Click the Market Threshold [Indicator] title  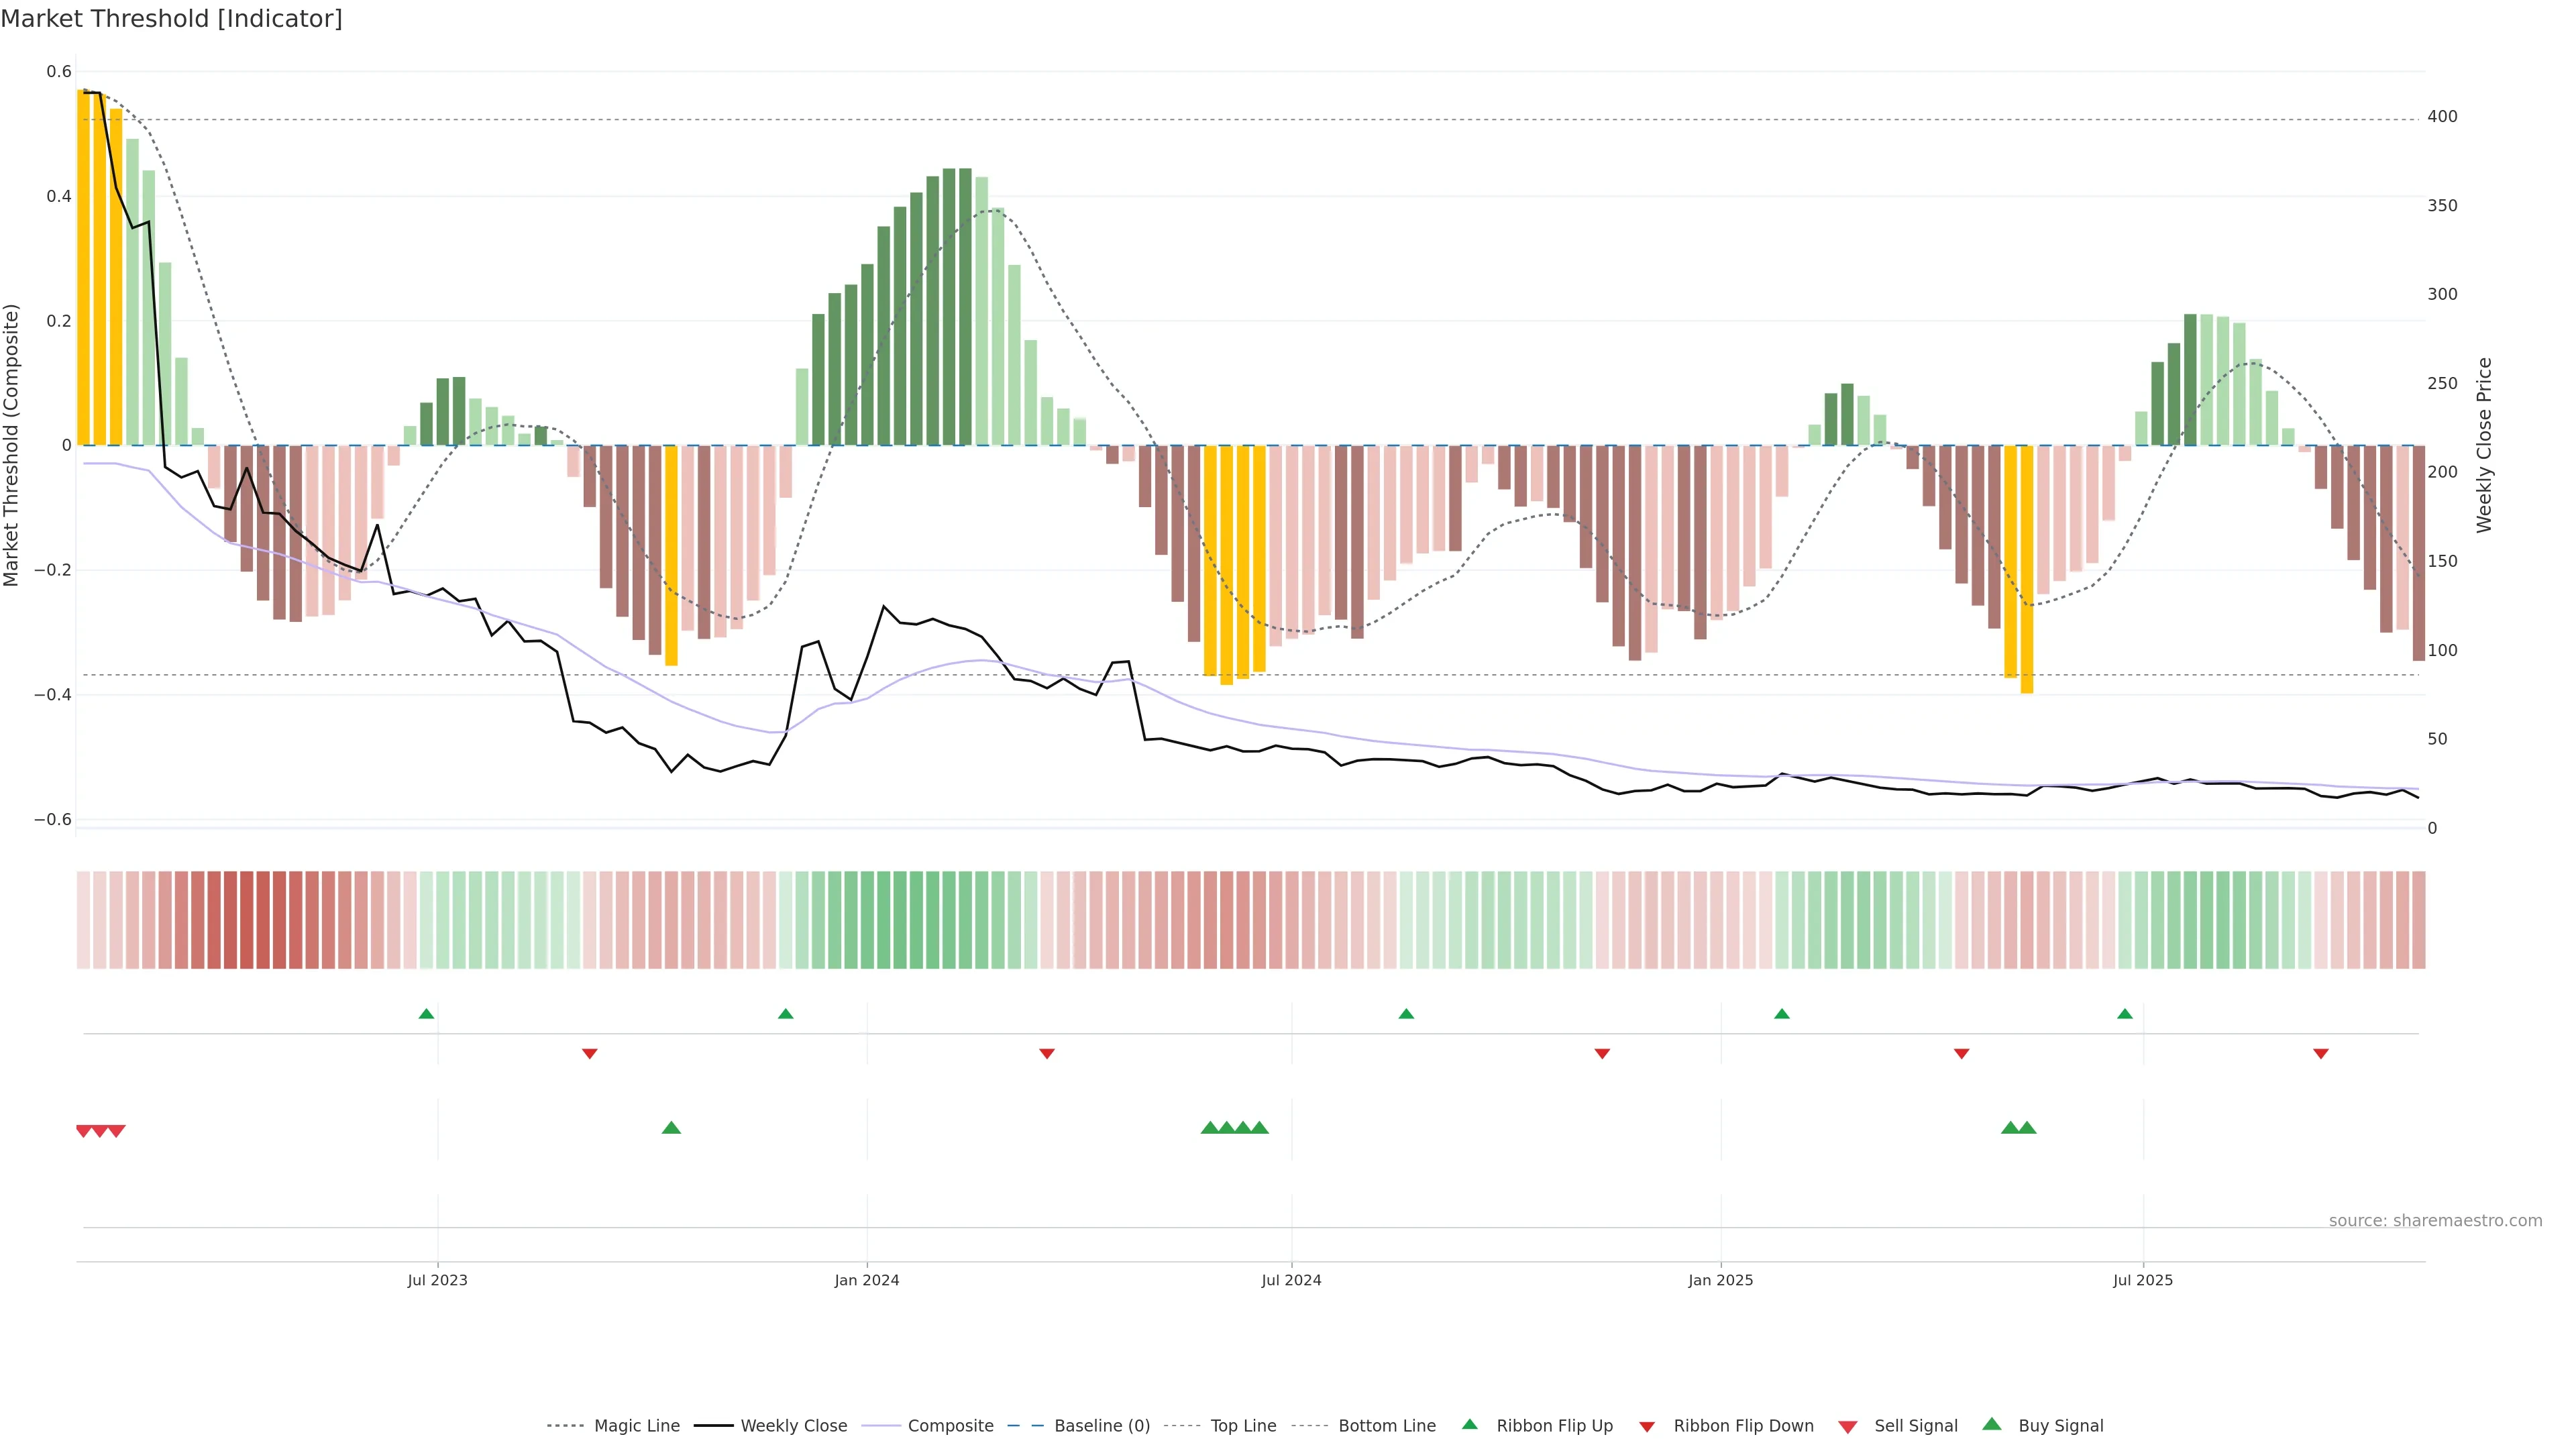171,19
